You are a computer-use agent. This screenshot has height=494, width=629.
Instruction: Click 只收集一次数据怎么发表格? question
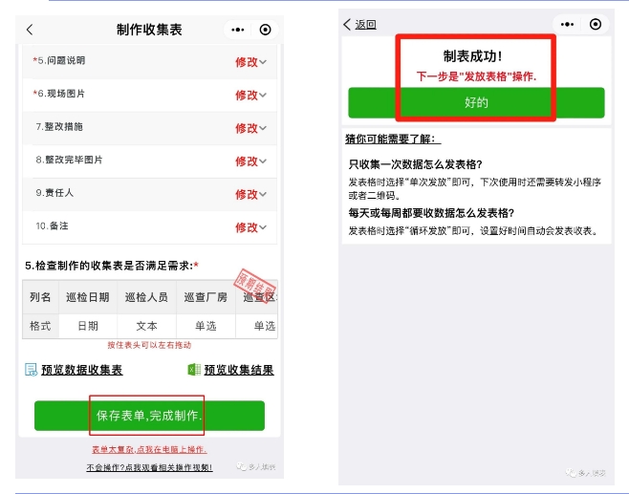(415, 164)
